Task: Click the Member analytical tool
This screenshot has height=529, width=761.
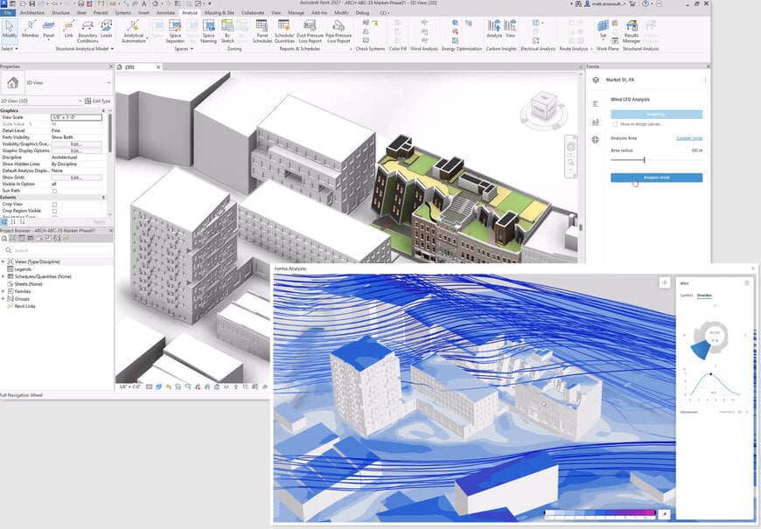Action: pyautogui.click(x=30, y=29)
